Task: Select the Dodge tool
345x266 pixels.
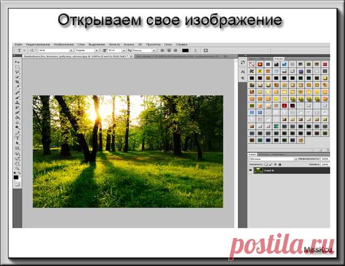Action: [17, 128]
